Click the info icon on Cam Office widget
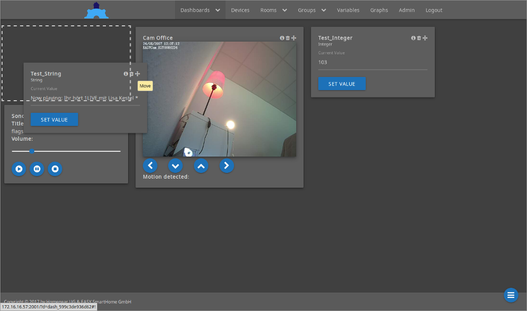This screenshot has width=527, height=311. coord(282,38)
